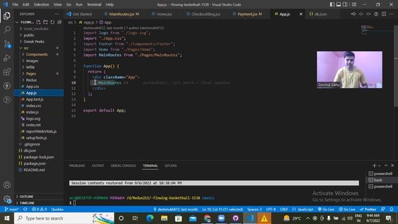Open Source Control view in activity bar

click(x=7, y=44)
